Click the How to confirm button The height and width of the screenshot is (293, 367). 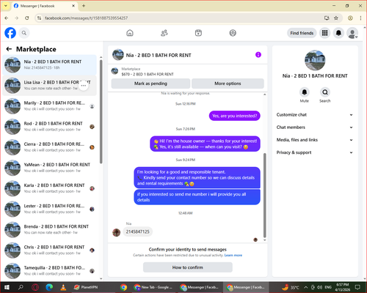click(188, 267)
